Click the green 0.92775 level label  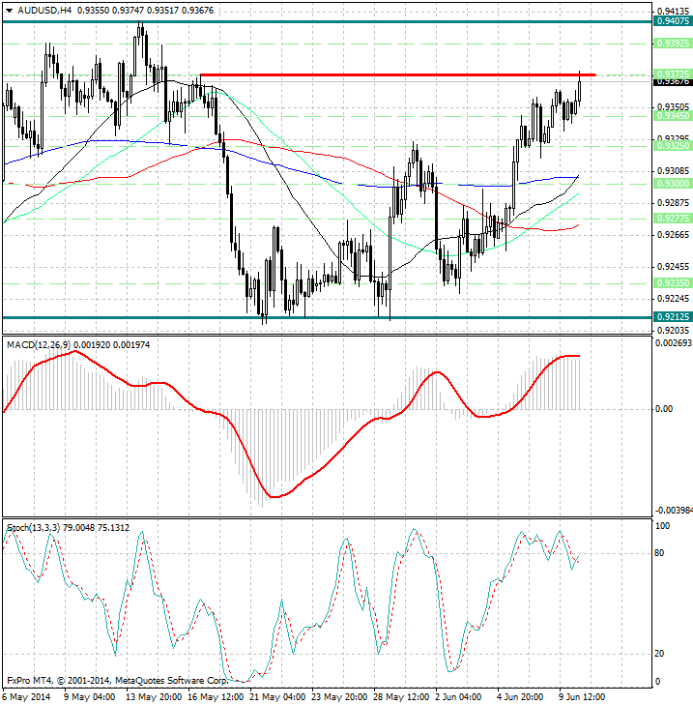pos(672,219)
